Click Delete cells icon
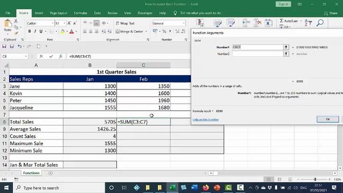Screen dimensions: 343x193 (x=258, y=23)
